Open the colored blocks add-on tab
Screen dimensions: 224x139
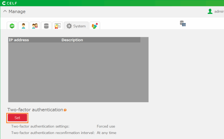[95, 26]
